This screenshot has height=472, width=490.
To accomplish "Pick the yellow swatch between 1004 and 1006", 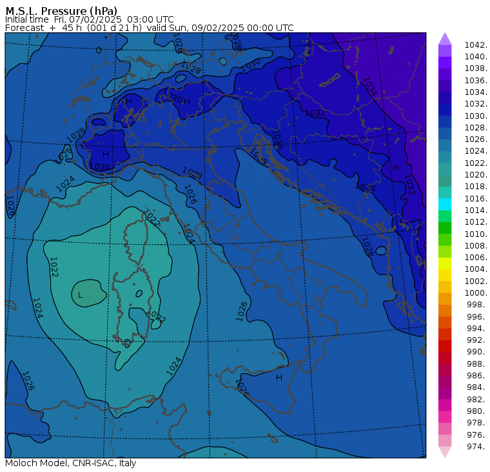I will click(445, 263).
